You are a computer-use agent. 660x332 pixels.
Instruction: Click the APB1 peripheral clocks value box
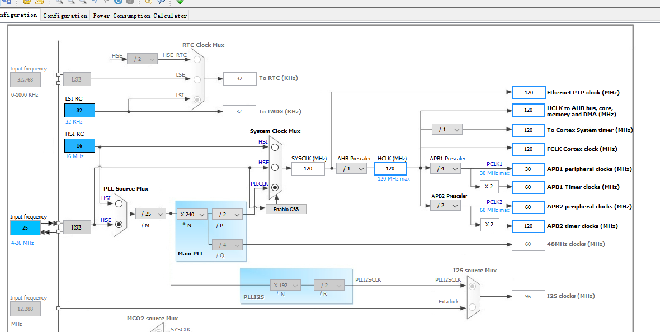click(x=529, y=169)
